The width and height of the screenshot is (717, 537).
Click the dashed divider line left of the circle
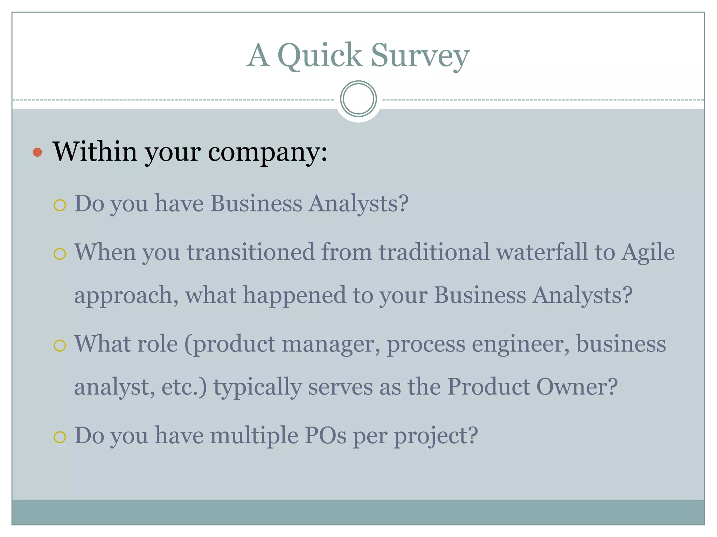[x=175, y=100]
